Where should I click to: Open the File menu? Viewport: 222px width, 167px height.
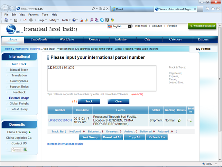(6, 14)
